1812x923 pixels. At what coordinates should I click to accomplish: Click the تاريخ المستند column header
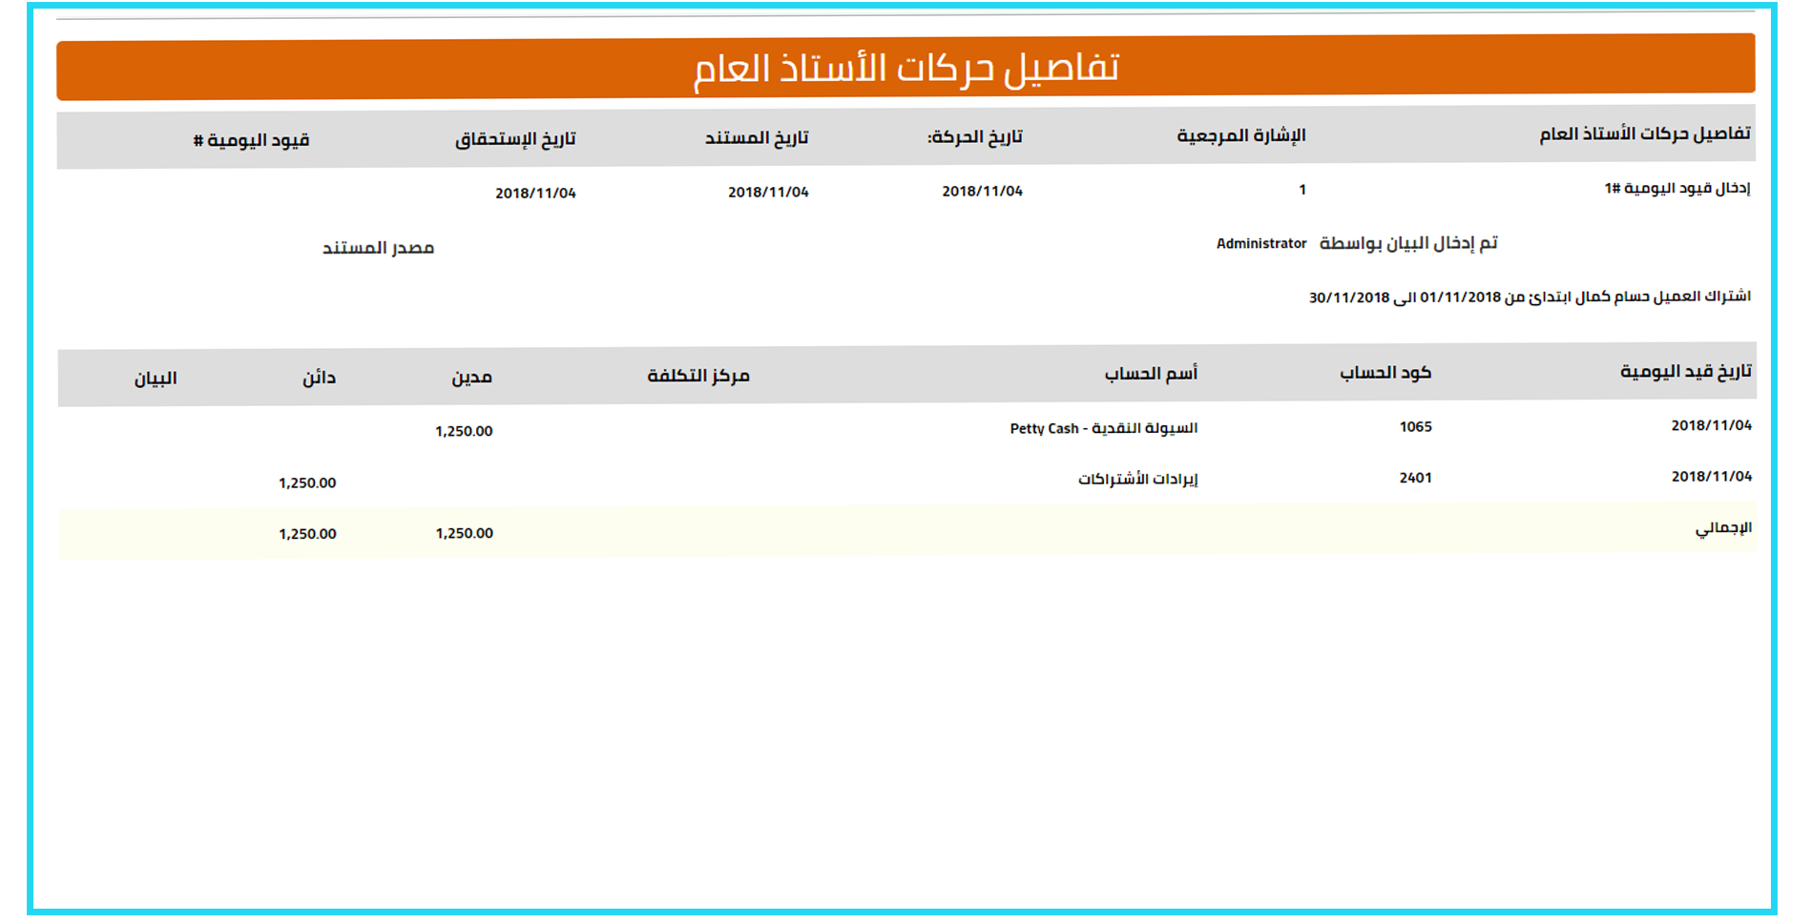coord(756,138)
